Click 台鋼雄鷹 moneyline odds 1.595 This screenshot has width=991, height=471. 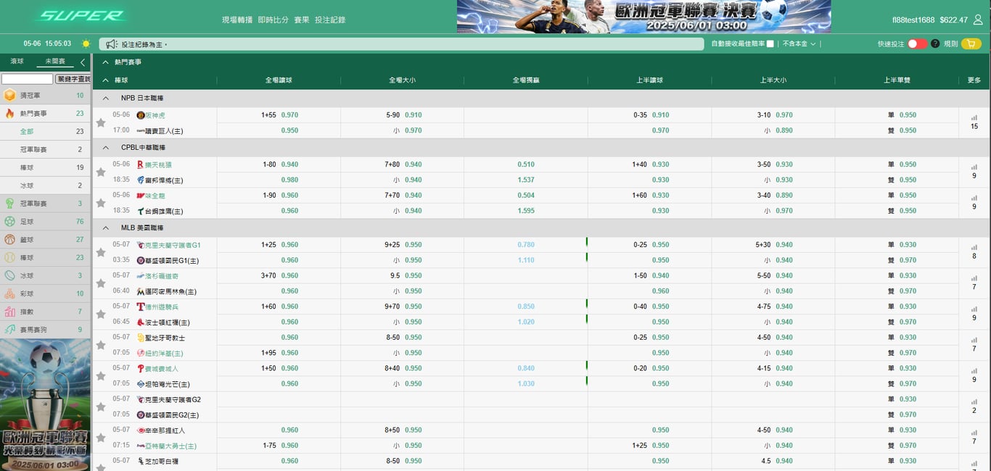click(x=526, y=211)
